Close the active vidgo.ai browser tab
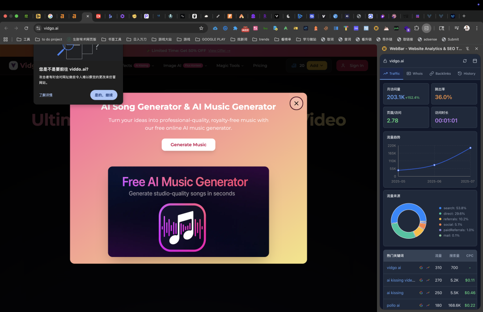Viewport: 483px width, 312px height. coord(88,16)
